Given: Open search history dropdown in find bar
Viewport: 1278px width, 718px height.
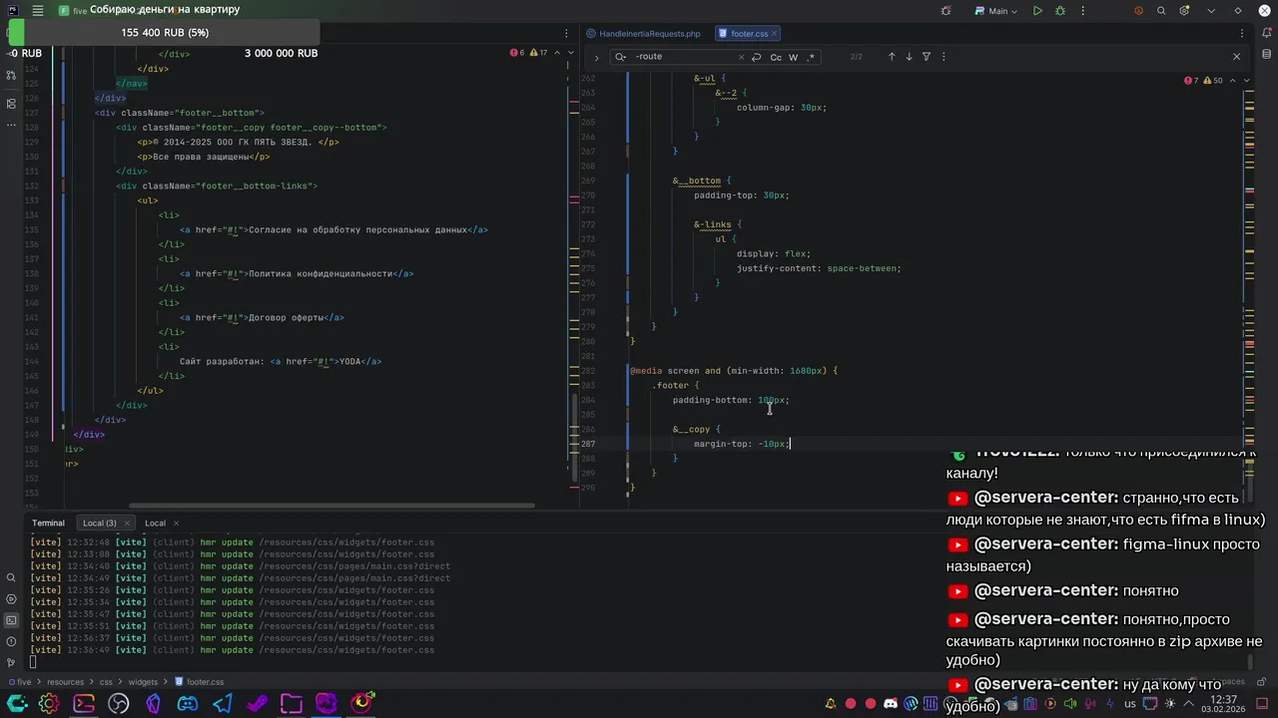Looking at the screenshot, I should (x=621, y=57).
